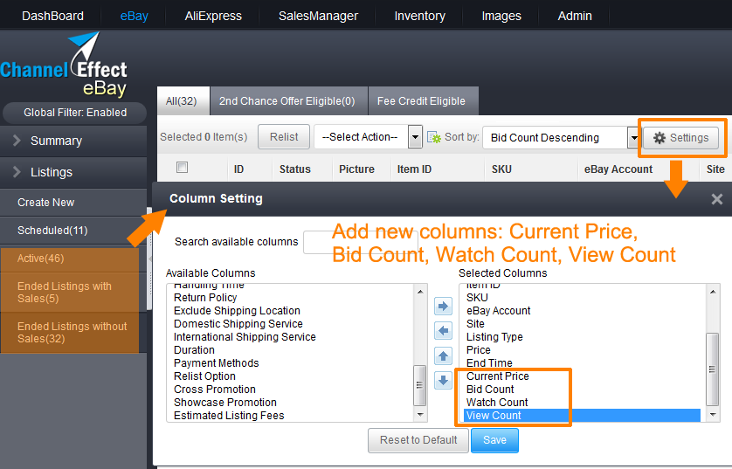Click the move-left arrow to remove a column
The width and height of the screenshot is (732, 469).
(443, 331)
